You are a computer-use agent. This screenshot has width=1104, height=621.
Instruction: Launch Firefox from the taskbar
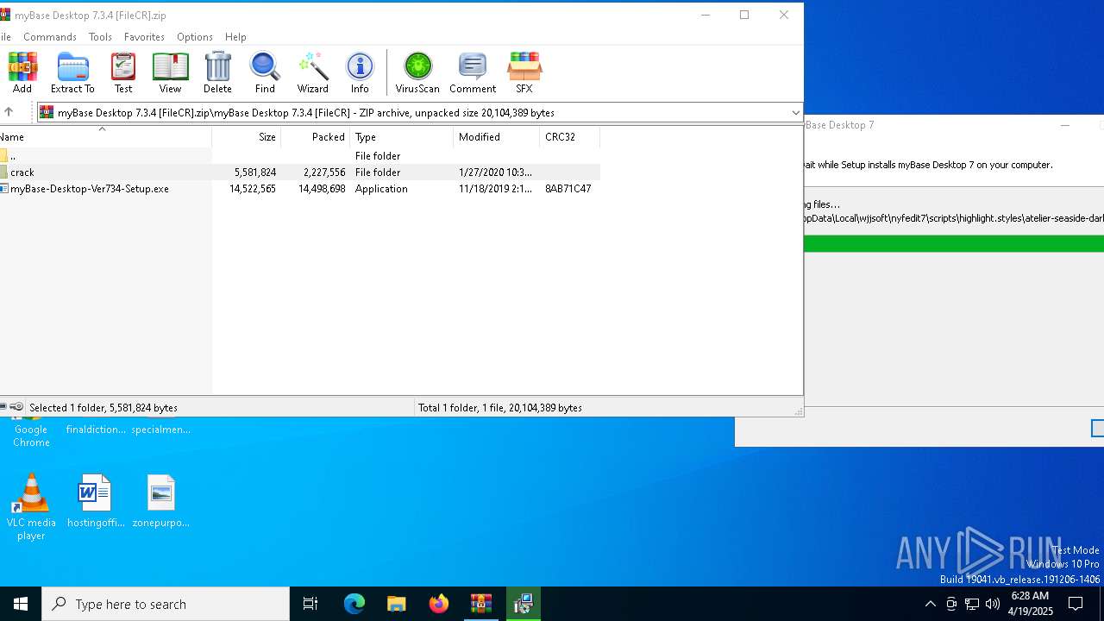[438, 604]
